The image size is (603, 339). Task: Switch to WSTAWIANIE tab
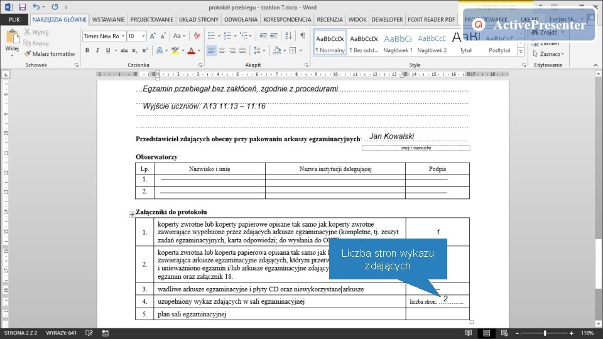click(x=109, y=19)
